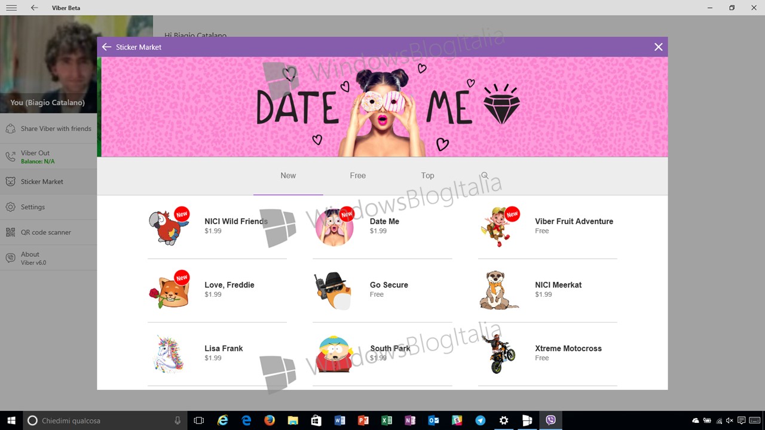Open Internet Explorer from taskbar

[x=222, y=420]
